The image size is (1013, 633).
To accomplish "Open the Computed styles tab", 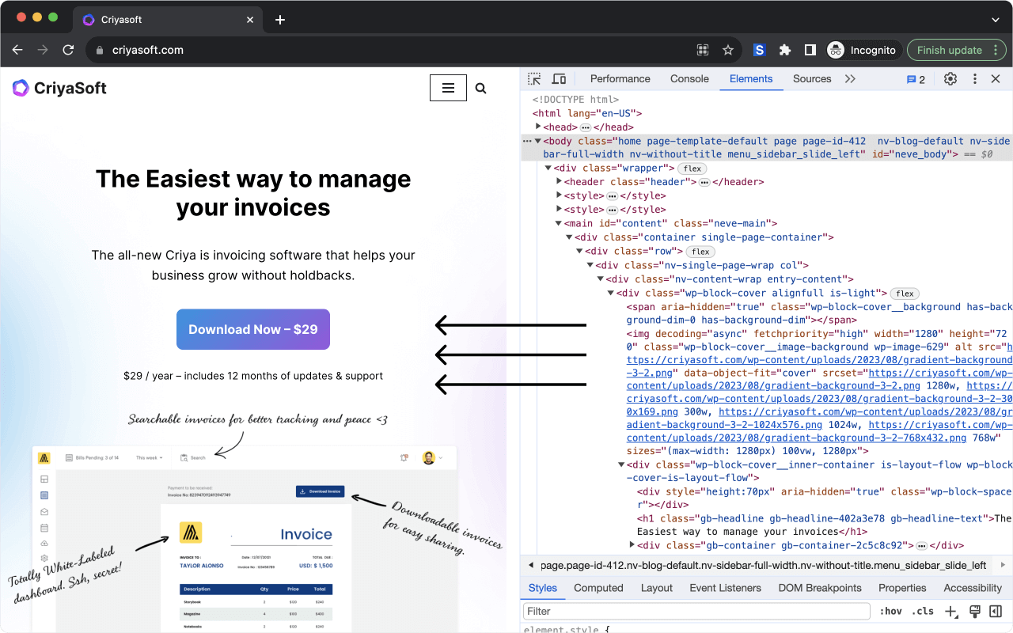I will point(598,588).
